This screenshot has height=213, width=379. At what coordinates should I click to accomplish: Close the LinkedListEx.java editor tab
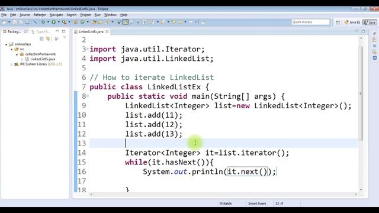[107, 31]
